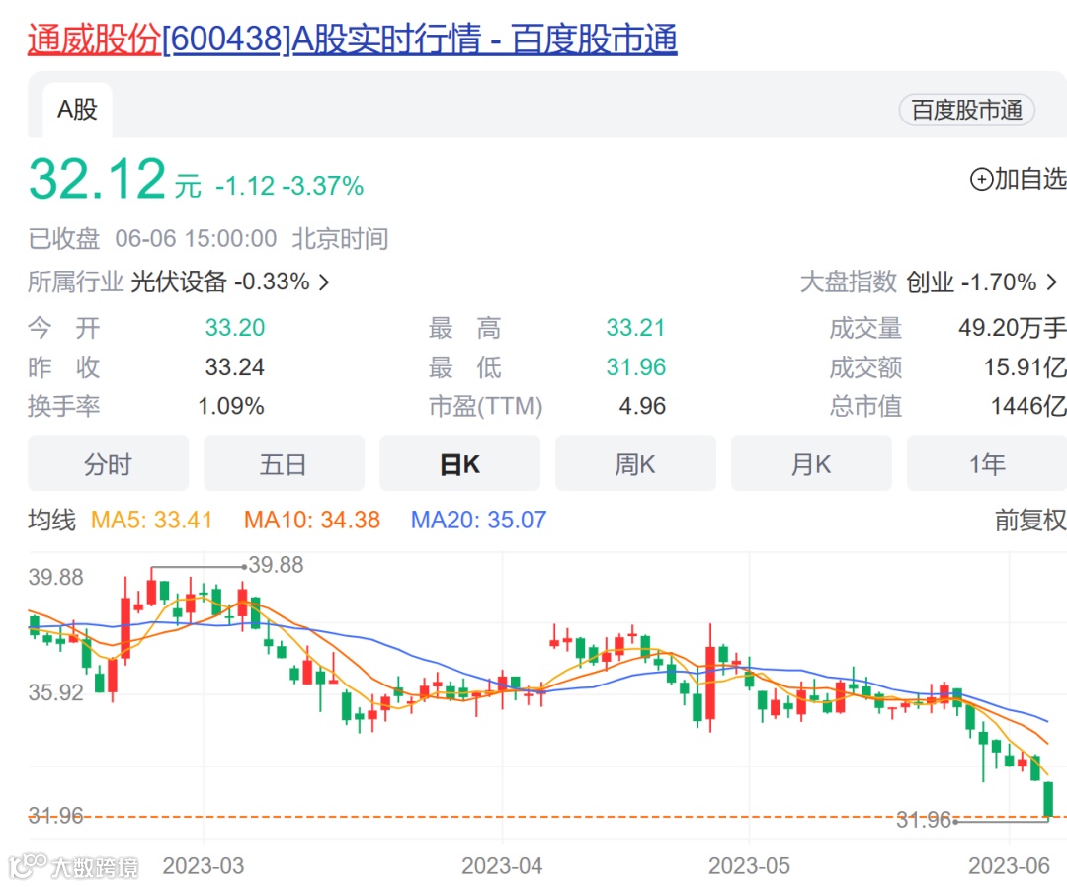Click the current price 32.12

click(x=97, y=179)
